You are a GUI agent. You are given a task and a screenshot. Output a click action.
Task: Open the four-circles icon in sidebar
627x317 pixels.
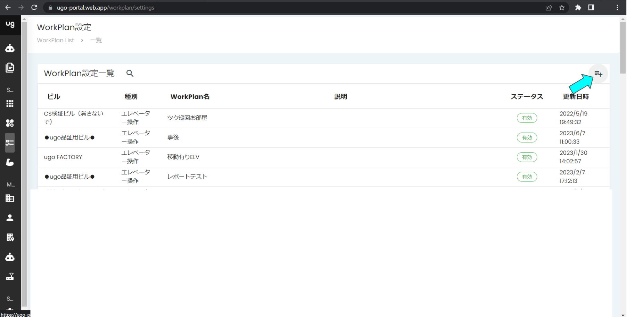coord(10,123)
